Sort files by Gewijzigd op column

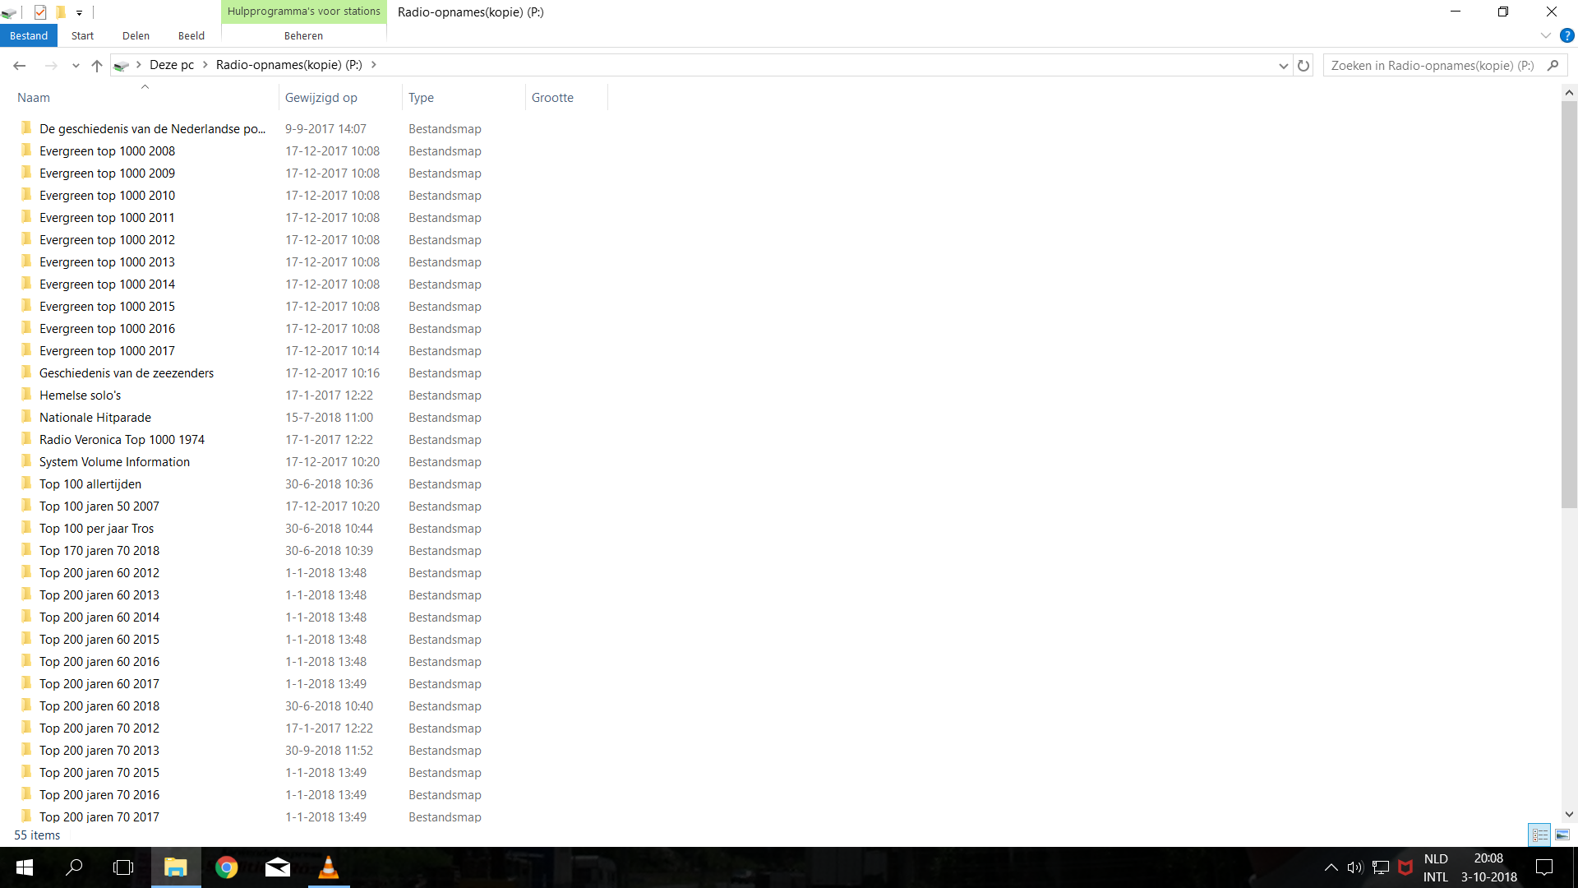point(321,97)
